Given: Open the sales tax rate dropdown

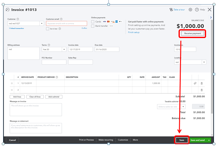Looking at the screenshot, I should (x=183, y=107).
